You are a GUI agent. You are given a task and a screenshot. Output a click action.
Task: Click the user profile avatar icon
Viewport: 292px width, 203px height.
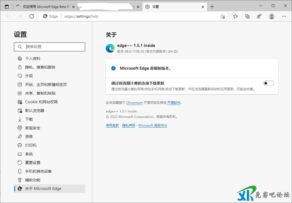click(271, 16)
